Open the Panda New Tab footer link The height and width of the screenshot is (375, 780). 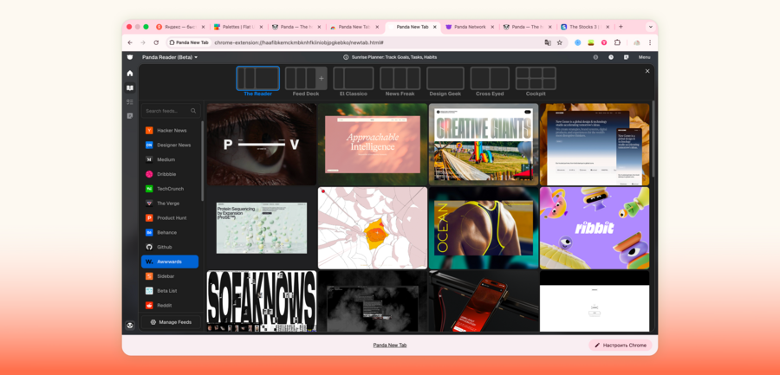coord(390,346)
